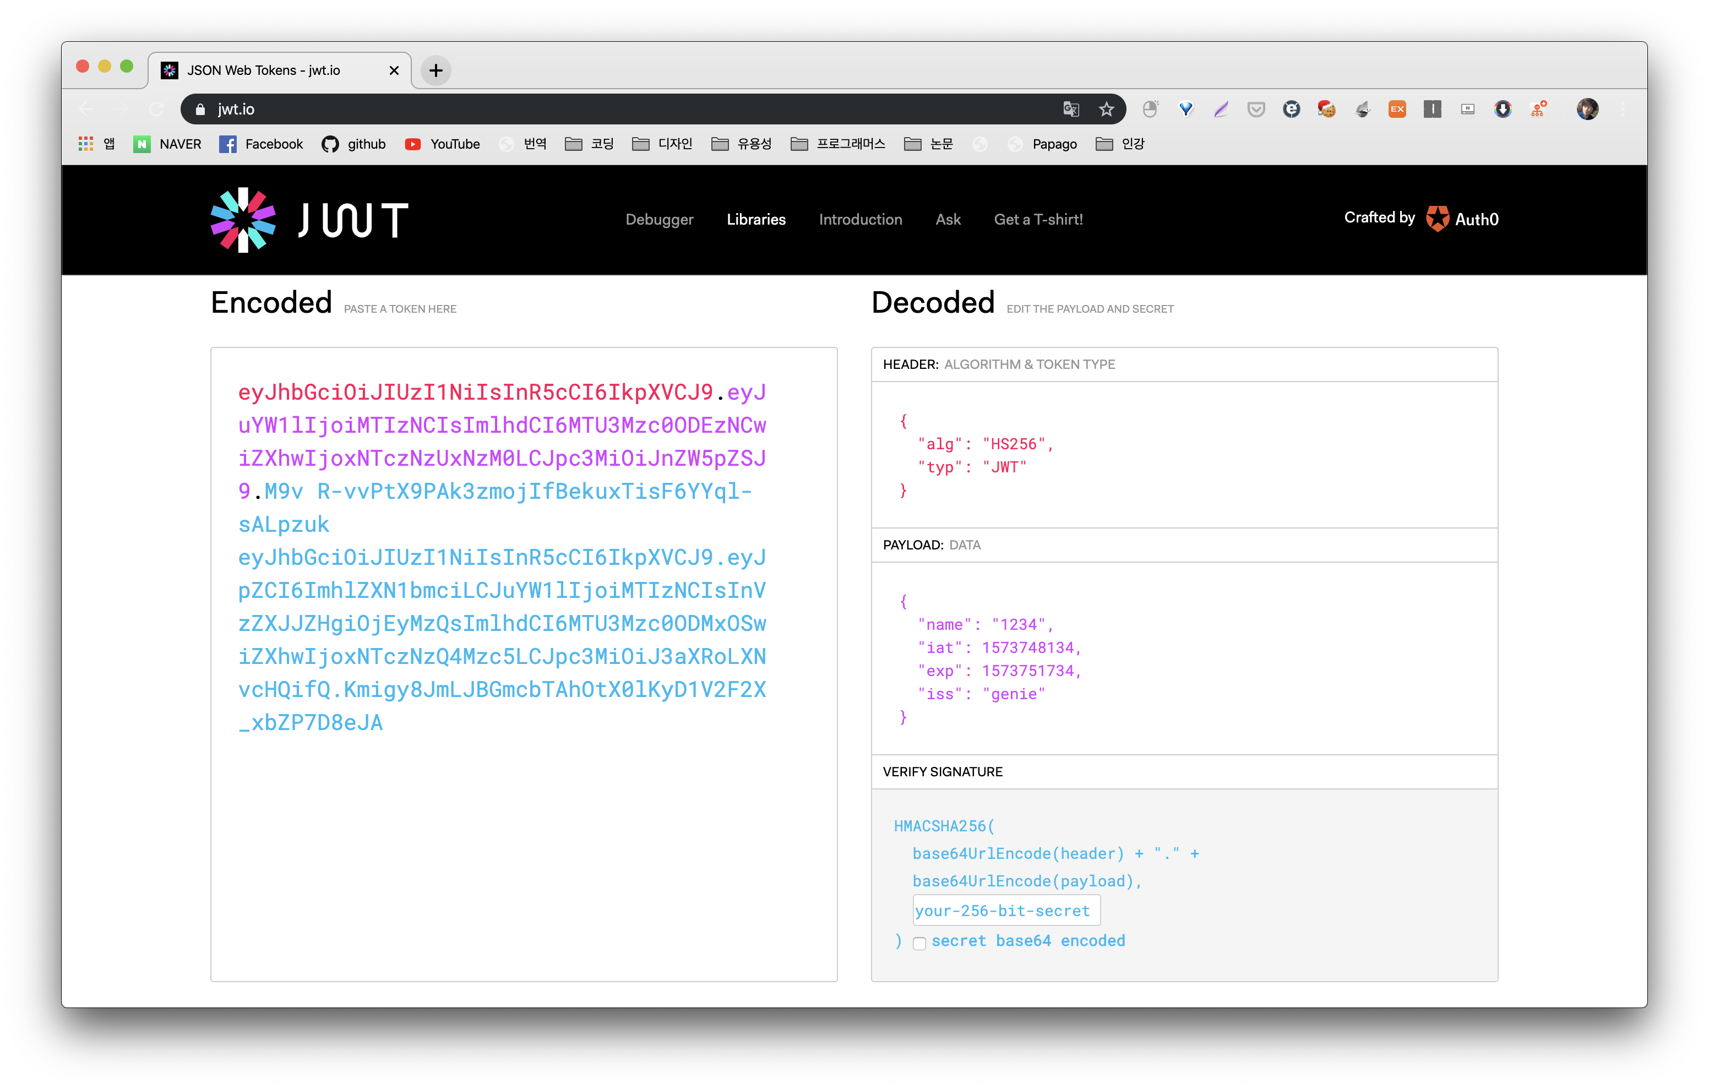Open the rainbow download extension icon

click(x=1503, y=108)
